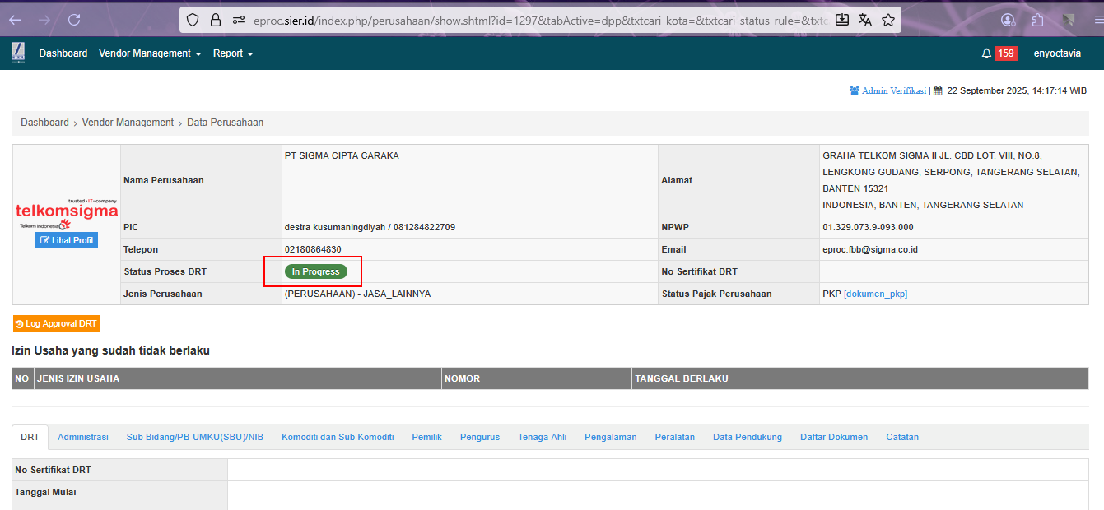1104x510 pixels.
Task: Reload the page with browser refresh icon
Action: 74,20
